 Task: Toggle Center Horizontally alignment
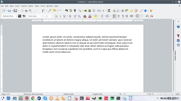[x=118, y=16]
